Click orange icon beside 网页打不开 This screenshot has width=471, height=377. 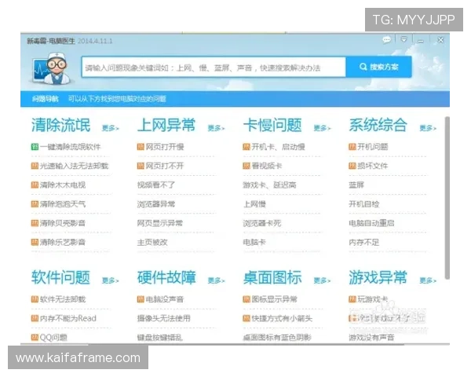pos(141,166)
